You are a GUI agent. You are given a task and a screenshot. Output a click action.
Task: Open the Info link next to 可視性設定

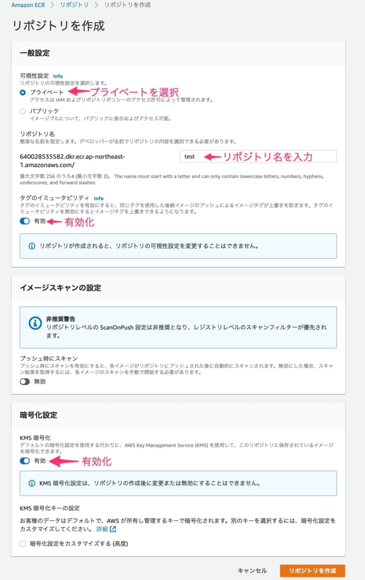pyautogui.click(x=58, y=76)
